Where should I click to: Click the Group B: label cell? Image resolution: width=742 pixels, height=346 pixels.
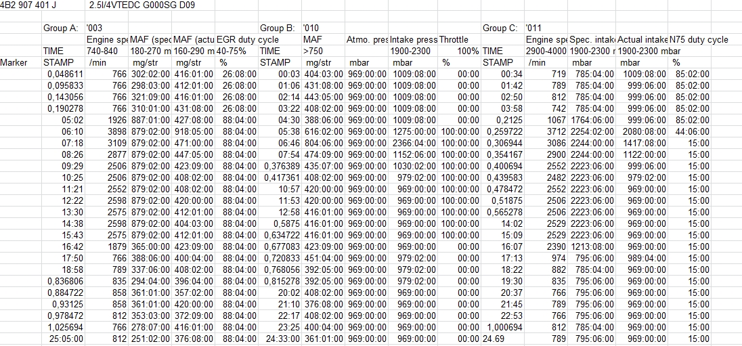click(278, 28)
